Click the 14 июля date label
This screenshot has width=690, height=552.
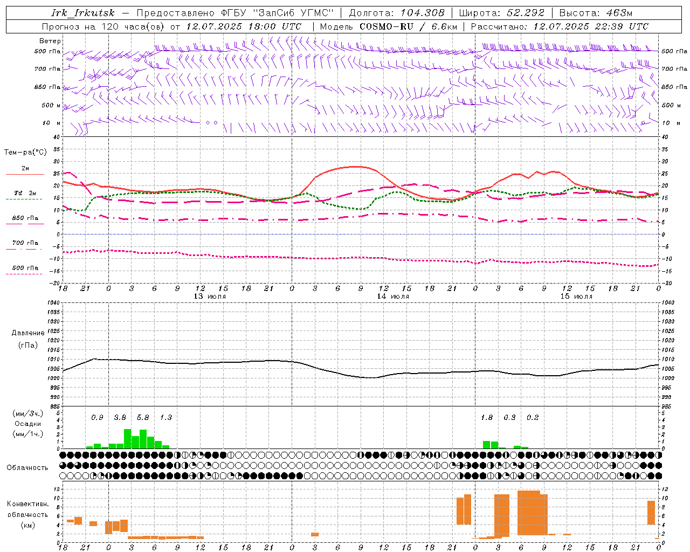(393, 296)
